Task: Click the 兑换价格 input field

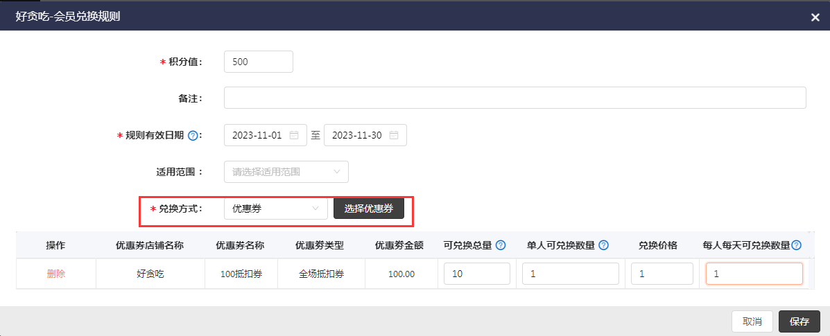Action: [662, 274]
